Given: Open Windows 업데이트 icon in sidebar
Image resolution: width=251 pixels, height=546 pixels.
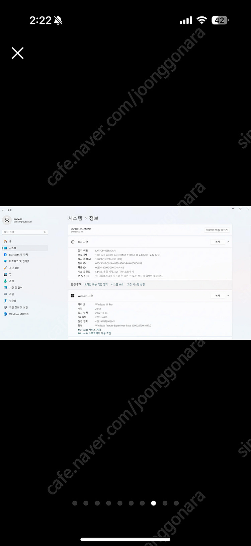Looking at the screenshot, I should [5, 314].
